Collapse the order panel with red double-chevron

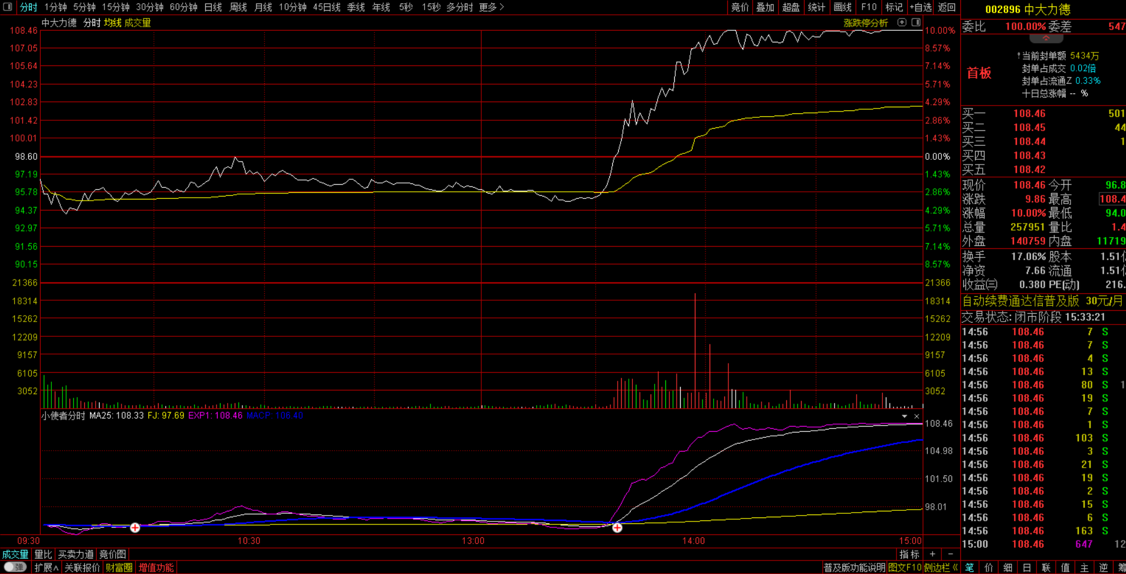(x=1046, y=38)
